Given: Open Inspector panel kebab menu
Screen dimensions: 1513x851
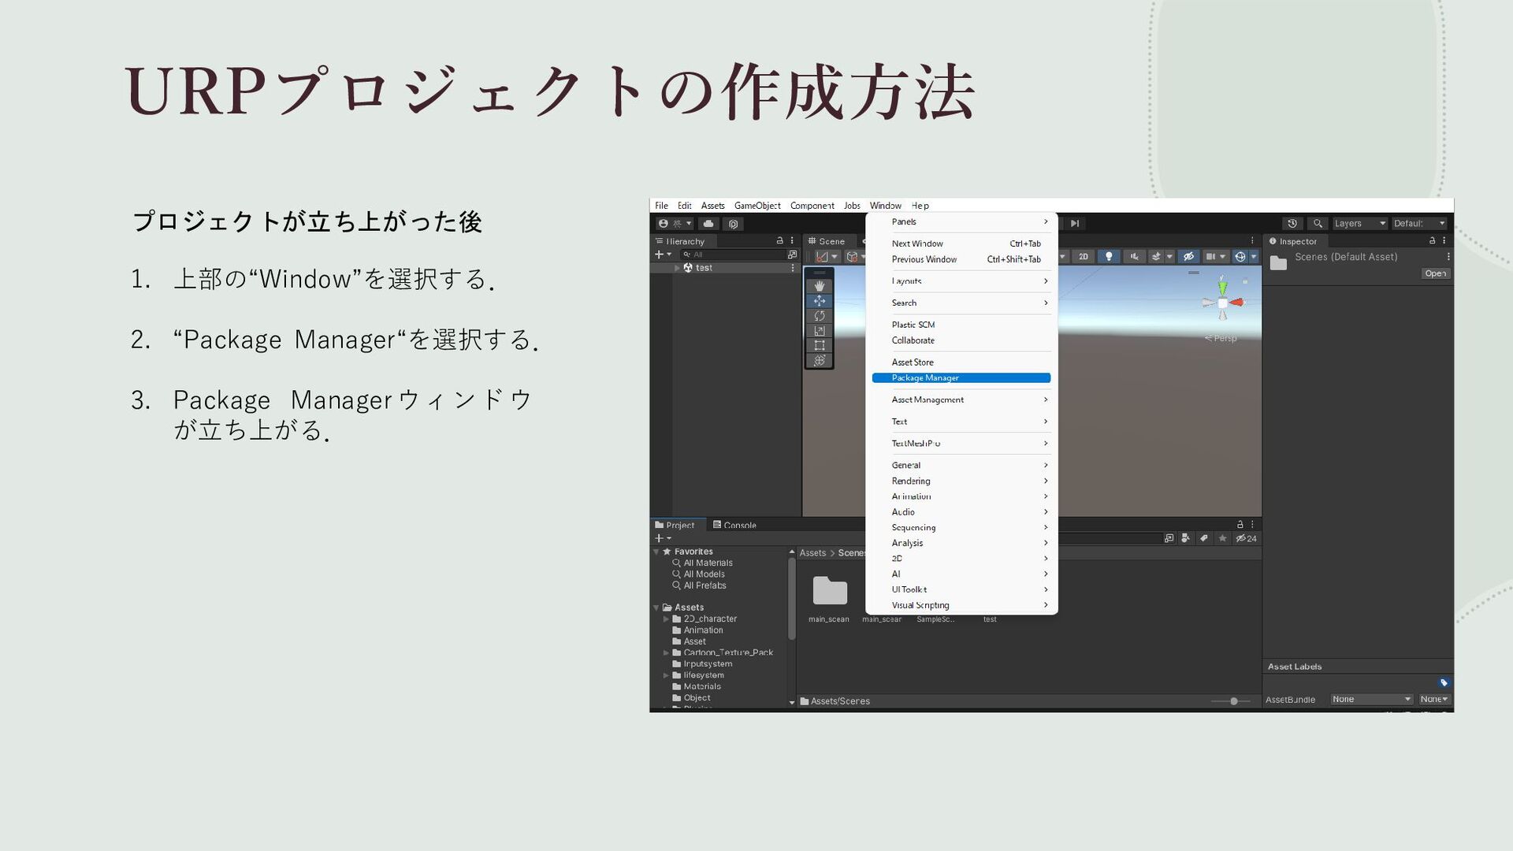Looking at the screenshot, I should 1444,241.
